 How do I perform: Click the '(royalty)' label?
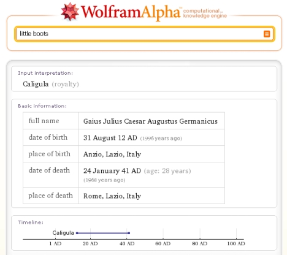coord(65,84)
